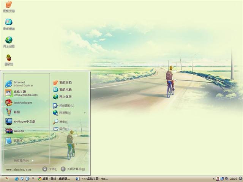Expand quick launch overflow chevron

[x=33, y=178]
